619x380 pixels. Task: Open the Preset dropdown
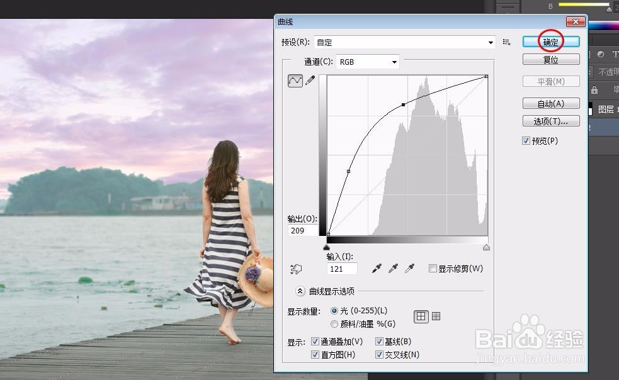[x=405, y=42]
